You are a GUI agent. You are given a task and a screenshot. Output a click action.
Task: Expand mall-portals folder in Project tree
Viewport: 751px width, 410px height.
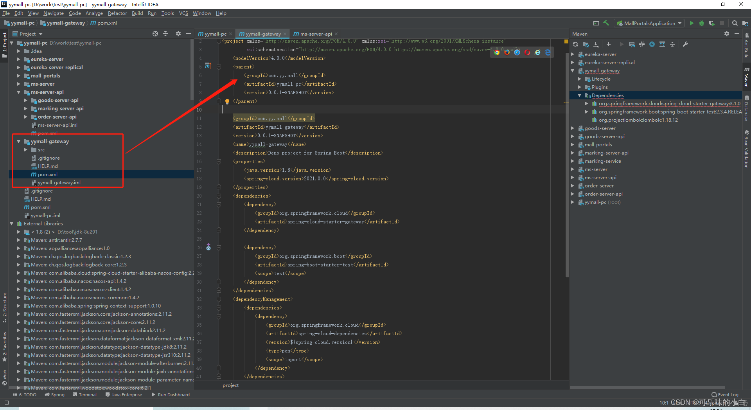click(18, 76)
